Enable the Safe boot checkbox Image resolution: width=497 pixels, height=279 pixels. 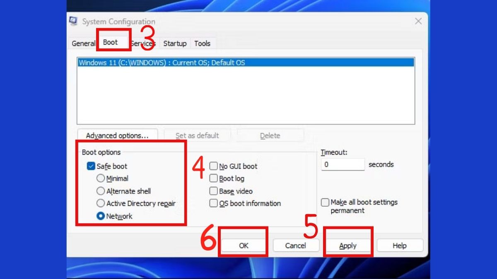[91, 166]
